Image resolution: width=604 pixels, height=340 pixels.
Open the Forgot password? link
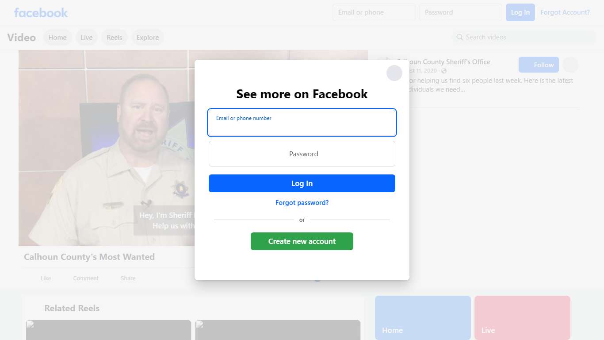pos(302,203)
